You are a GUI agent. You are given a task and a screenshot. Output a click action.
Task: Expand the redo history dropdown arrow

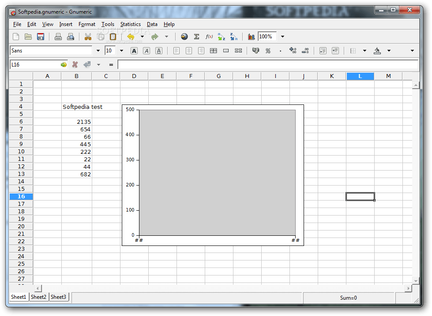166,37
